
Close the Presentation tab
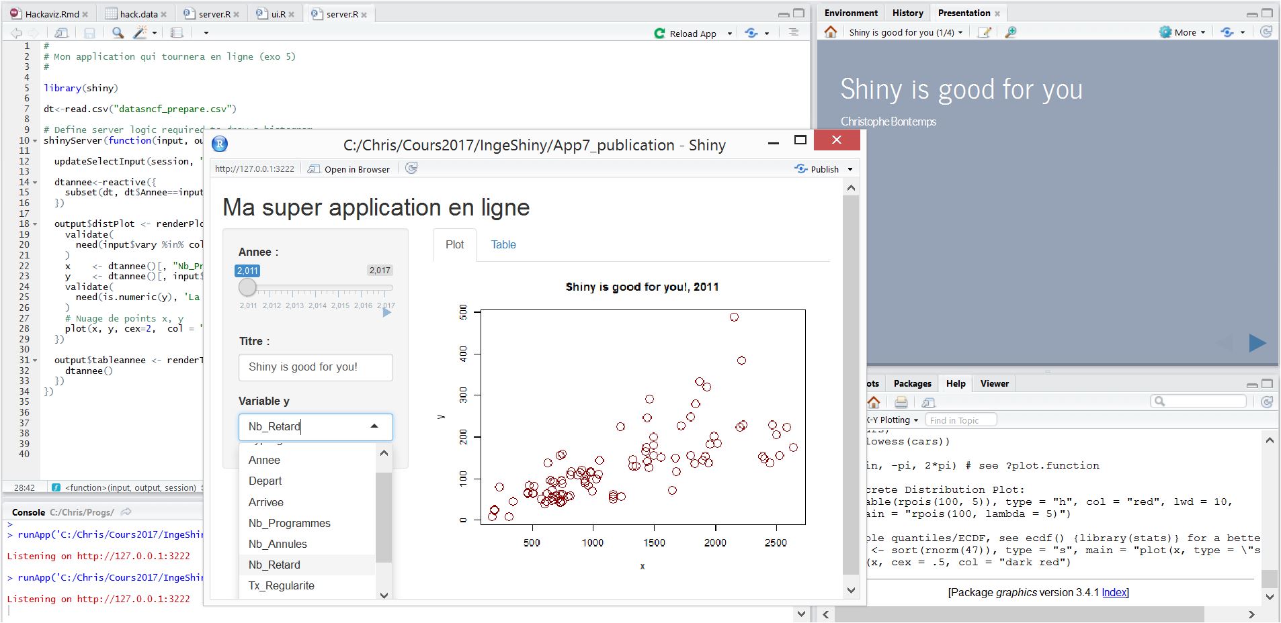(997, 13)
